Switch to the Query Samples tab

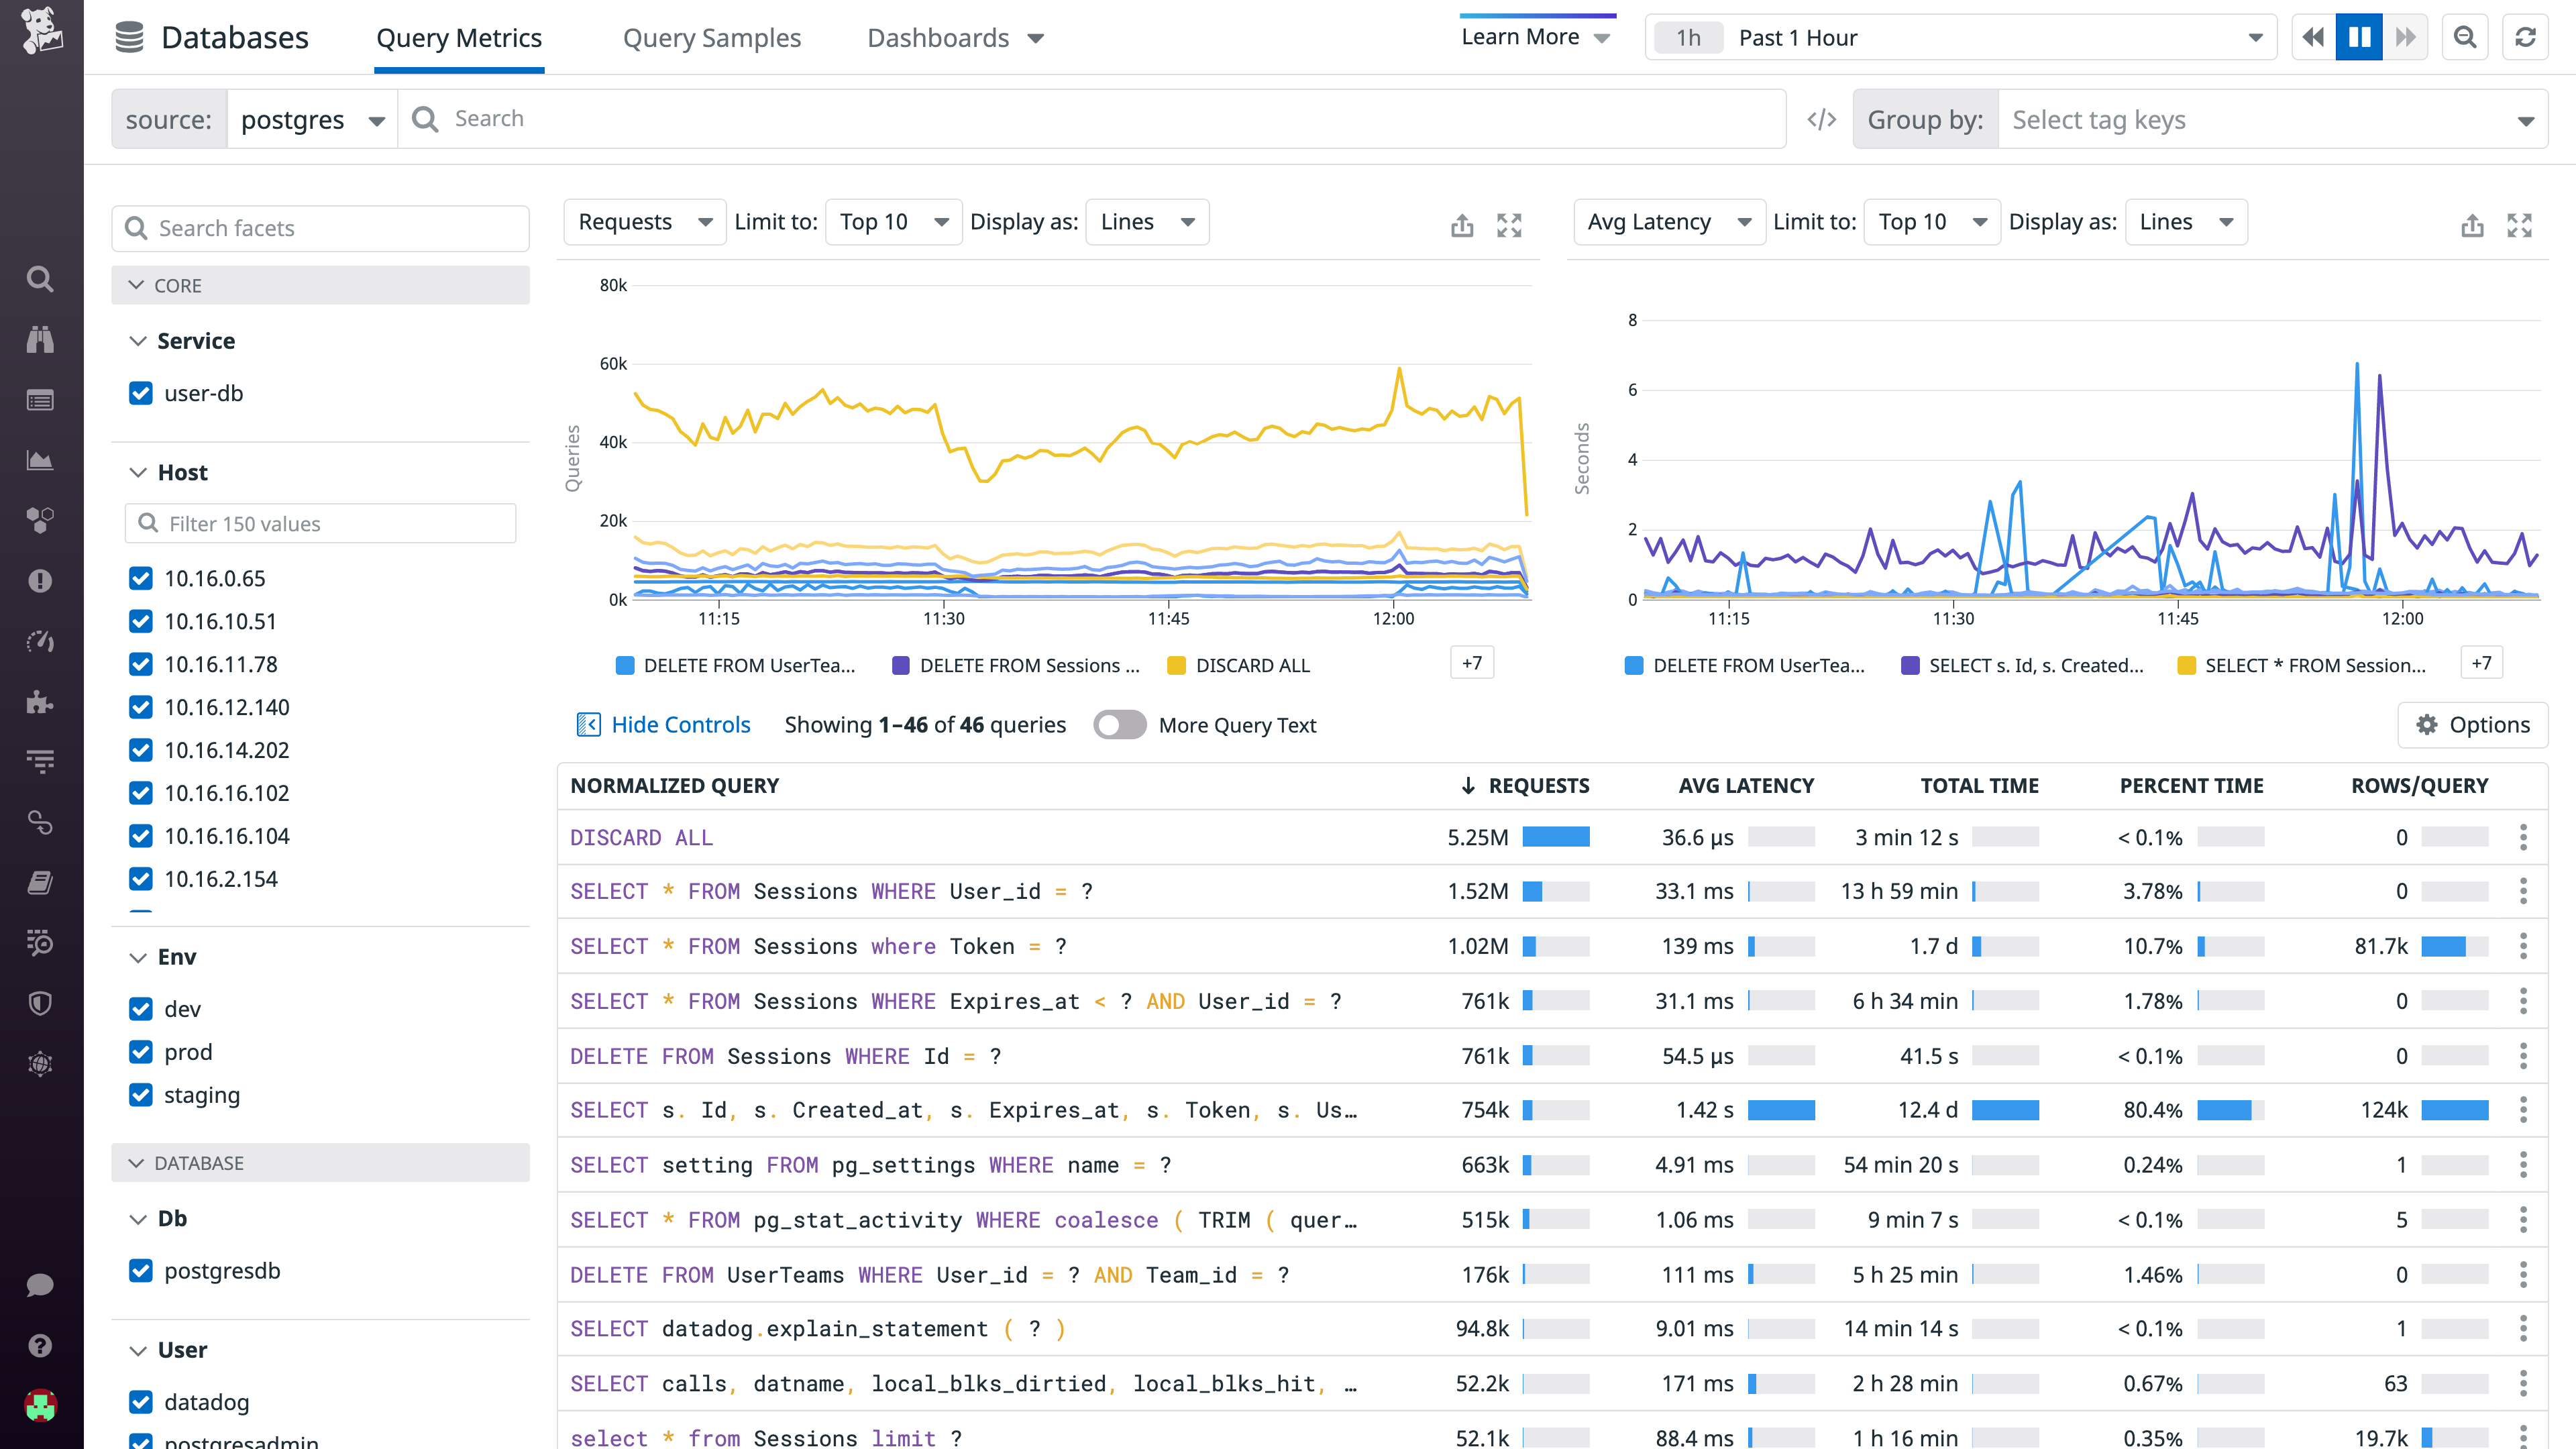[712, 38]
